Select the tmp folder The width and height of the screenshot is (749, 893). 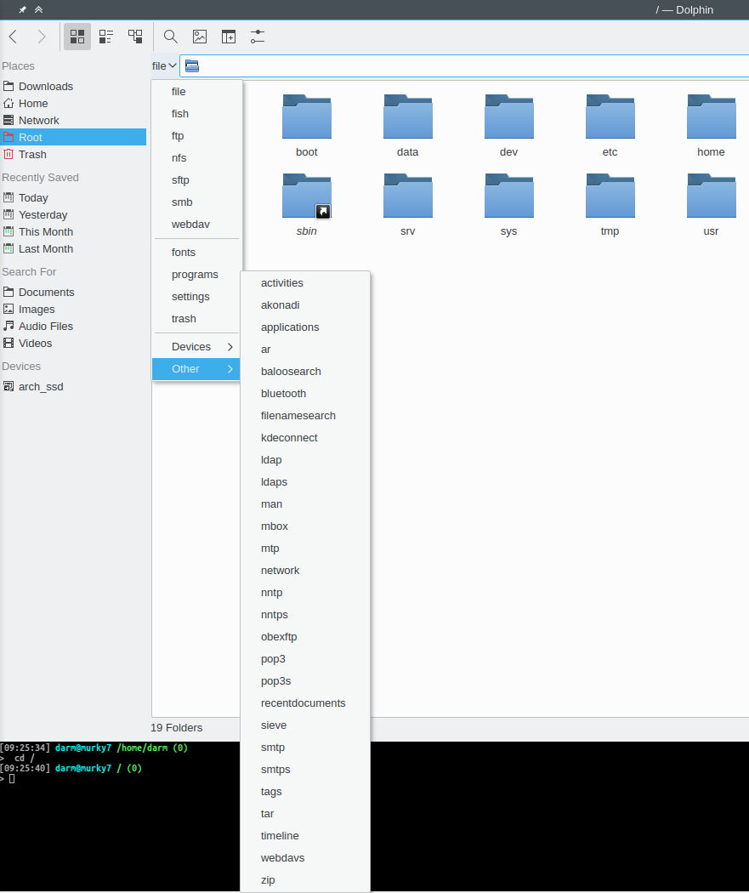tap(610, 204)
